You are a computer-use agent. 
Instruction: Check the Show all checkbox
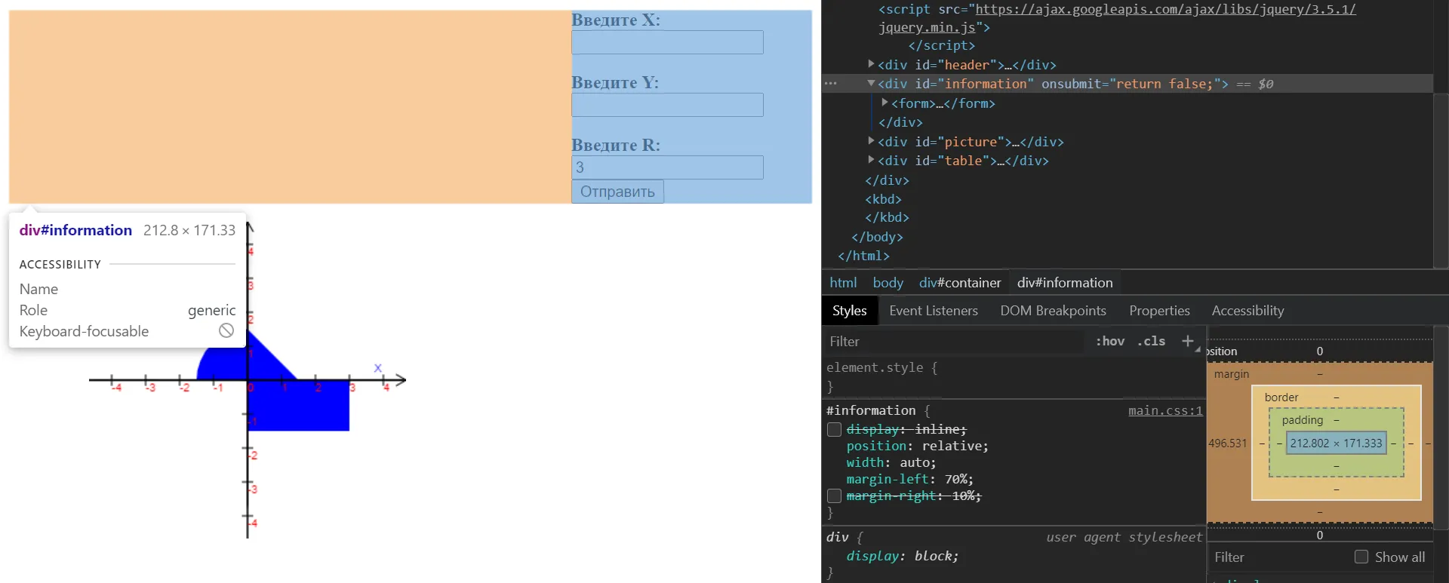tap(1361, 557)
